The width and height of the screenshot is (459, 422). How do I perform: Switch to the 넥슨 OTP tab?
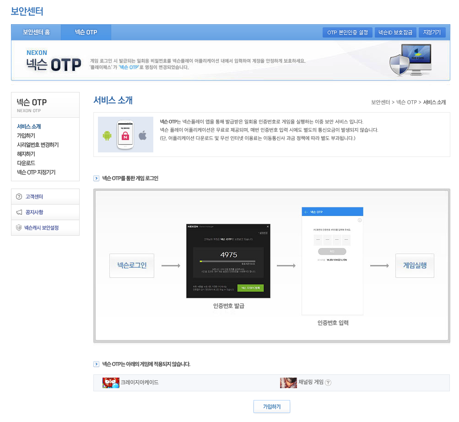[x=86, y=32]
